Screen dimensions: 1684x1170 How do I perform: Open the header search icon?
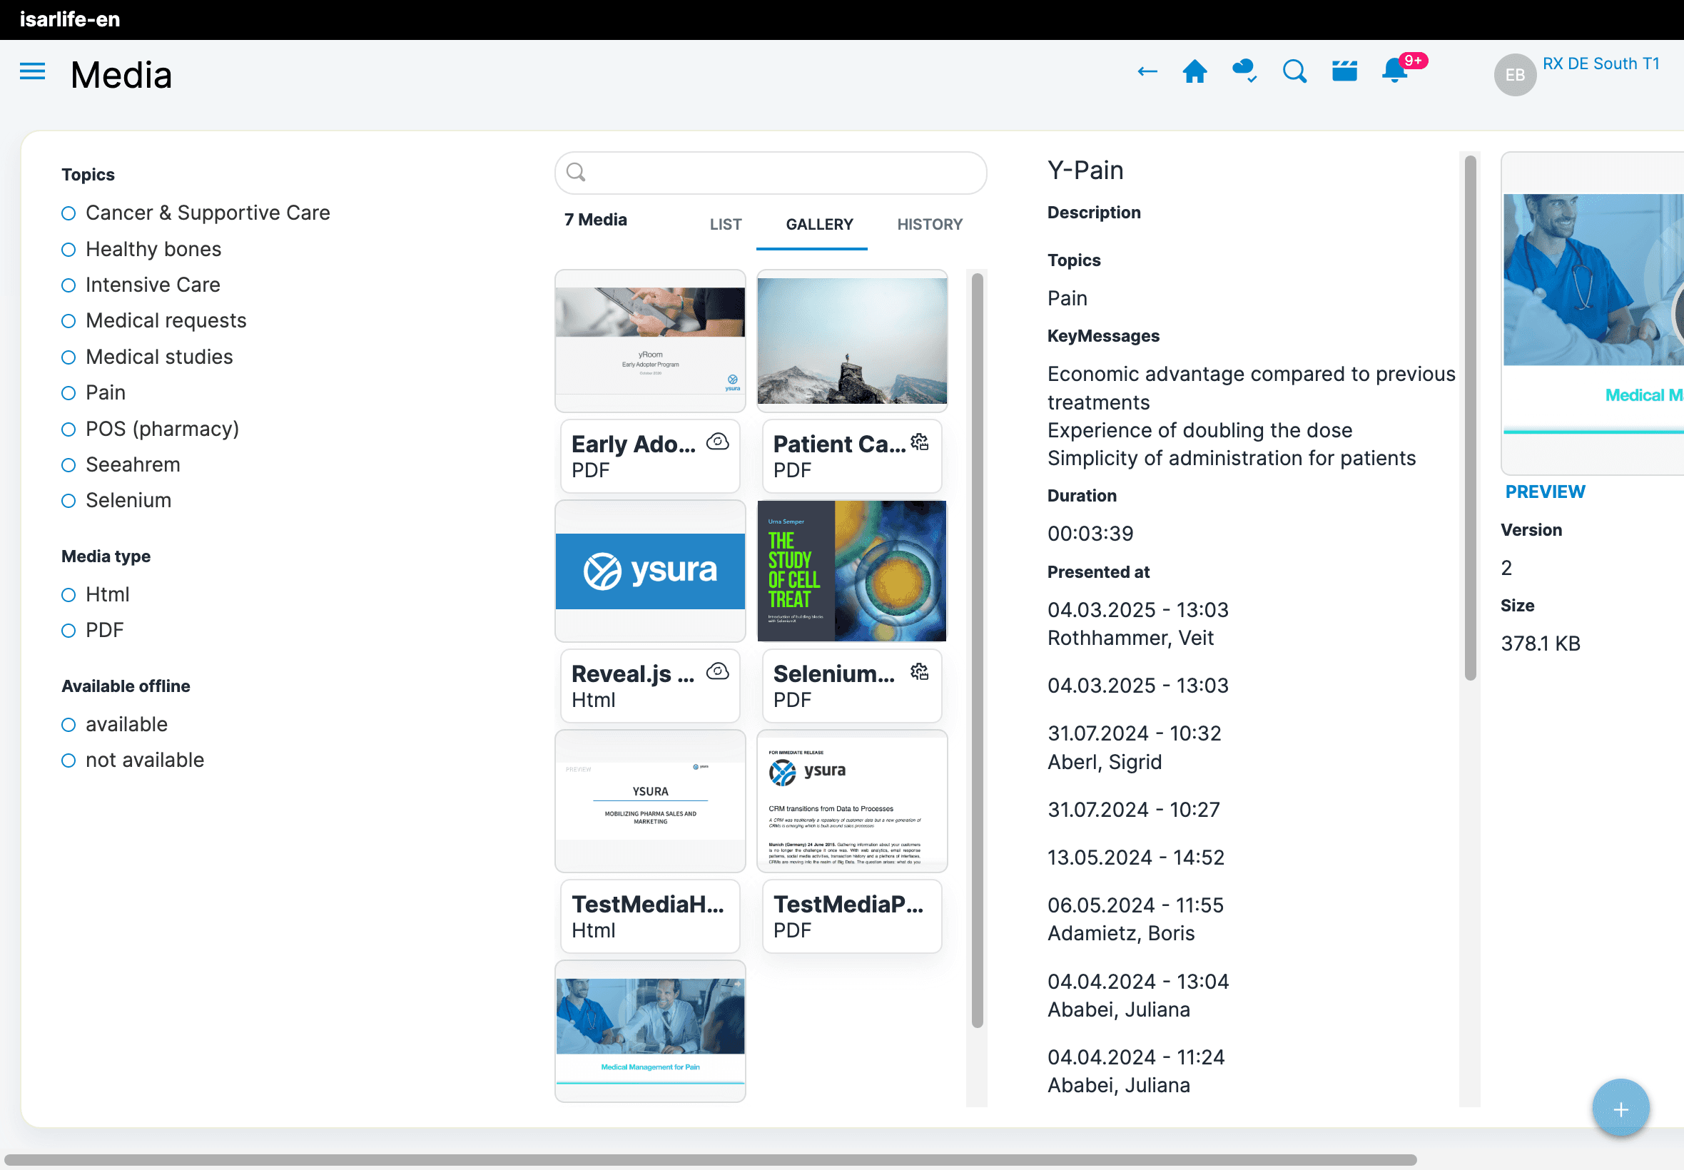pyautogui.click(x=1294, y=72)
